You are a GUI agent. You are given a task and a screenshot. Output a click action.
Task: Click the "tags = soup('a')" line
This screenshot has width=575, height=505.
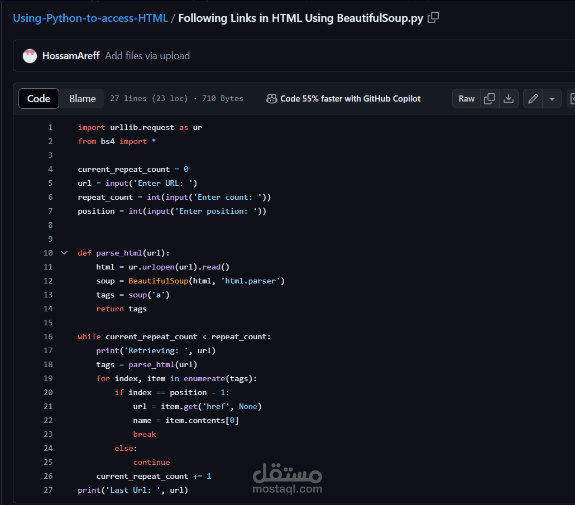pyautogui.click(x=133, y=295)
